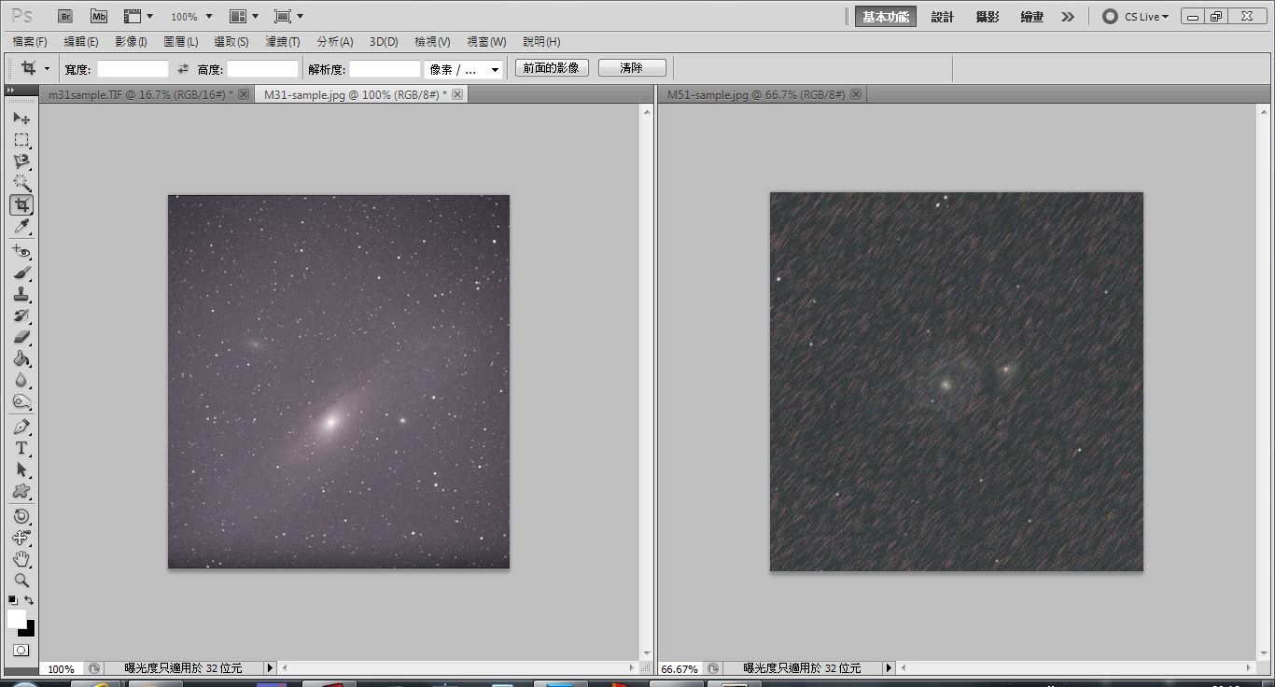Toggle Quick Mask mode
The image size is (1275, 687).
pyautogui.click(x=21, y=650)
